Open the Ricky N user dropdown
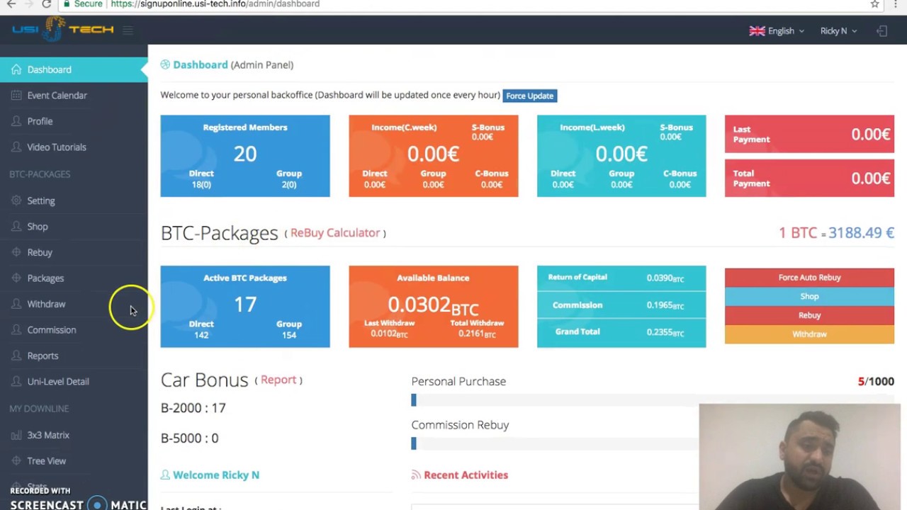This screenshot has width=907, height=510. [x=838, y=30]
